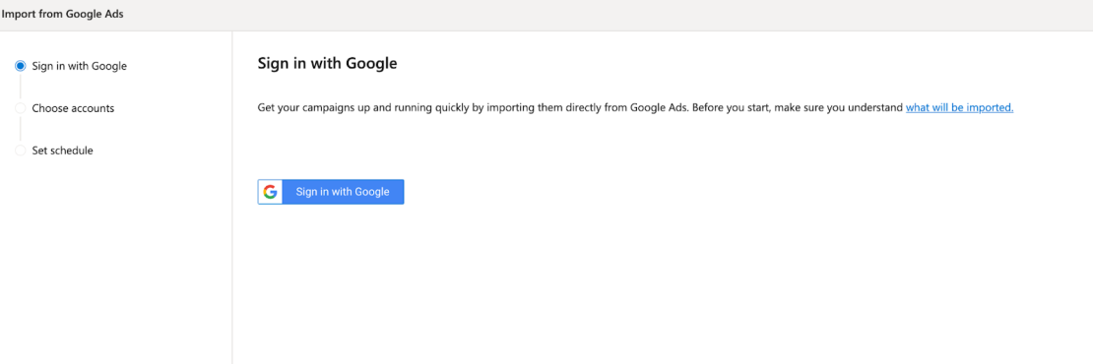Click the 'Import from Google Ads' title text
Viewport: 1093px width, 364px height.
tap(63, 14)
